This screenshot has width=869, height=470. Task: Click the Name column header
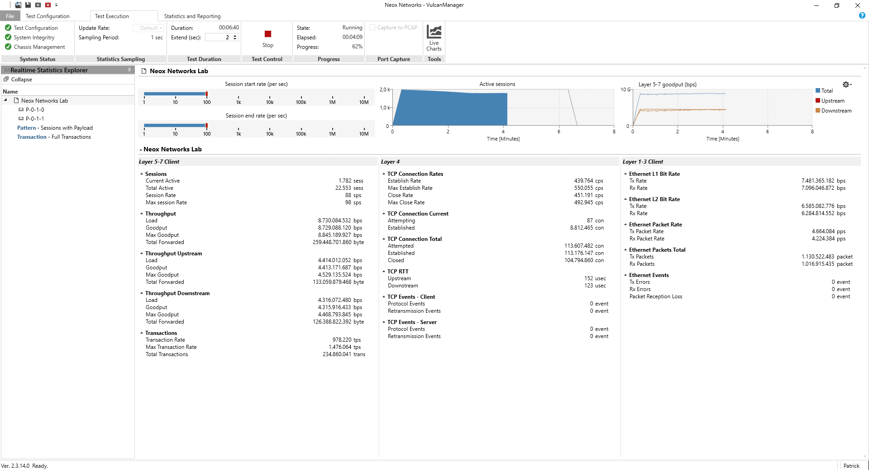[x=10, y=91]
